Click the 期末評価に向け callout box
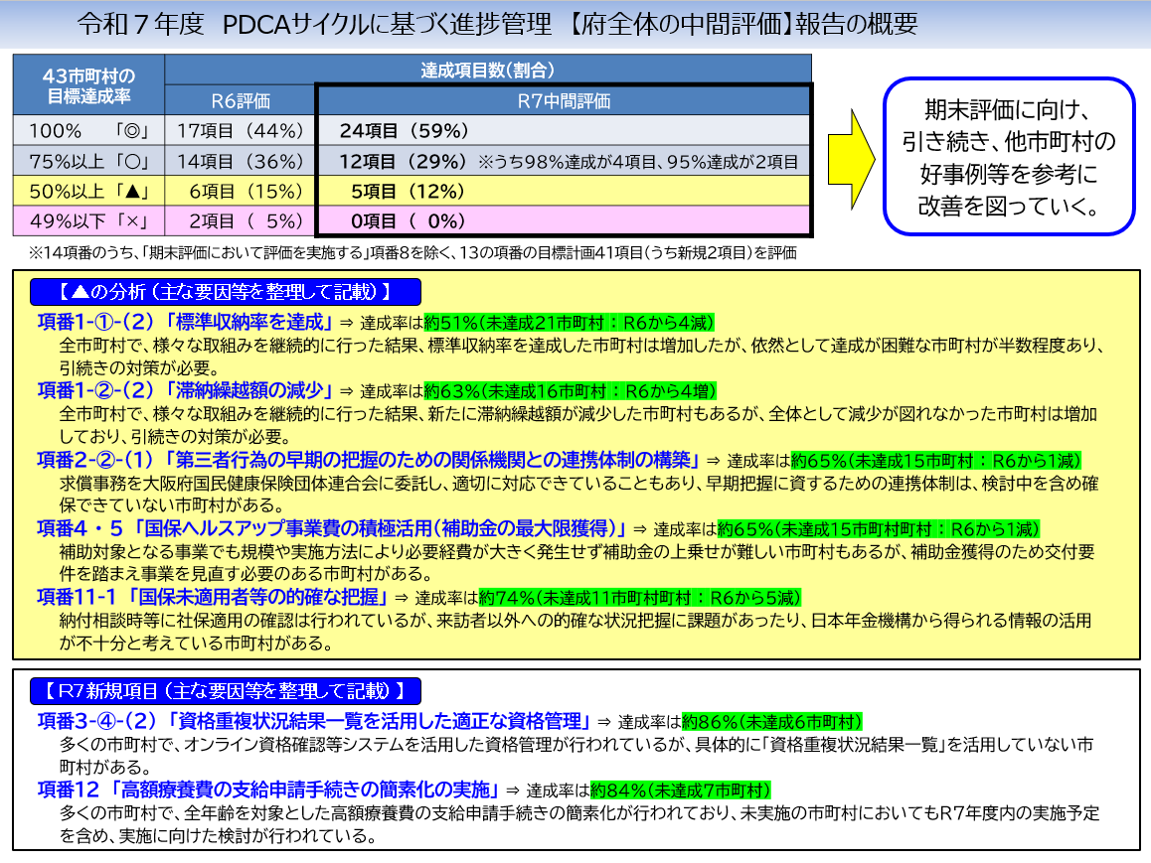 pos(1009,157)
